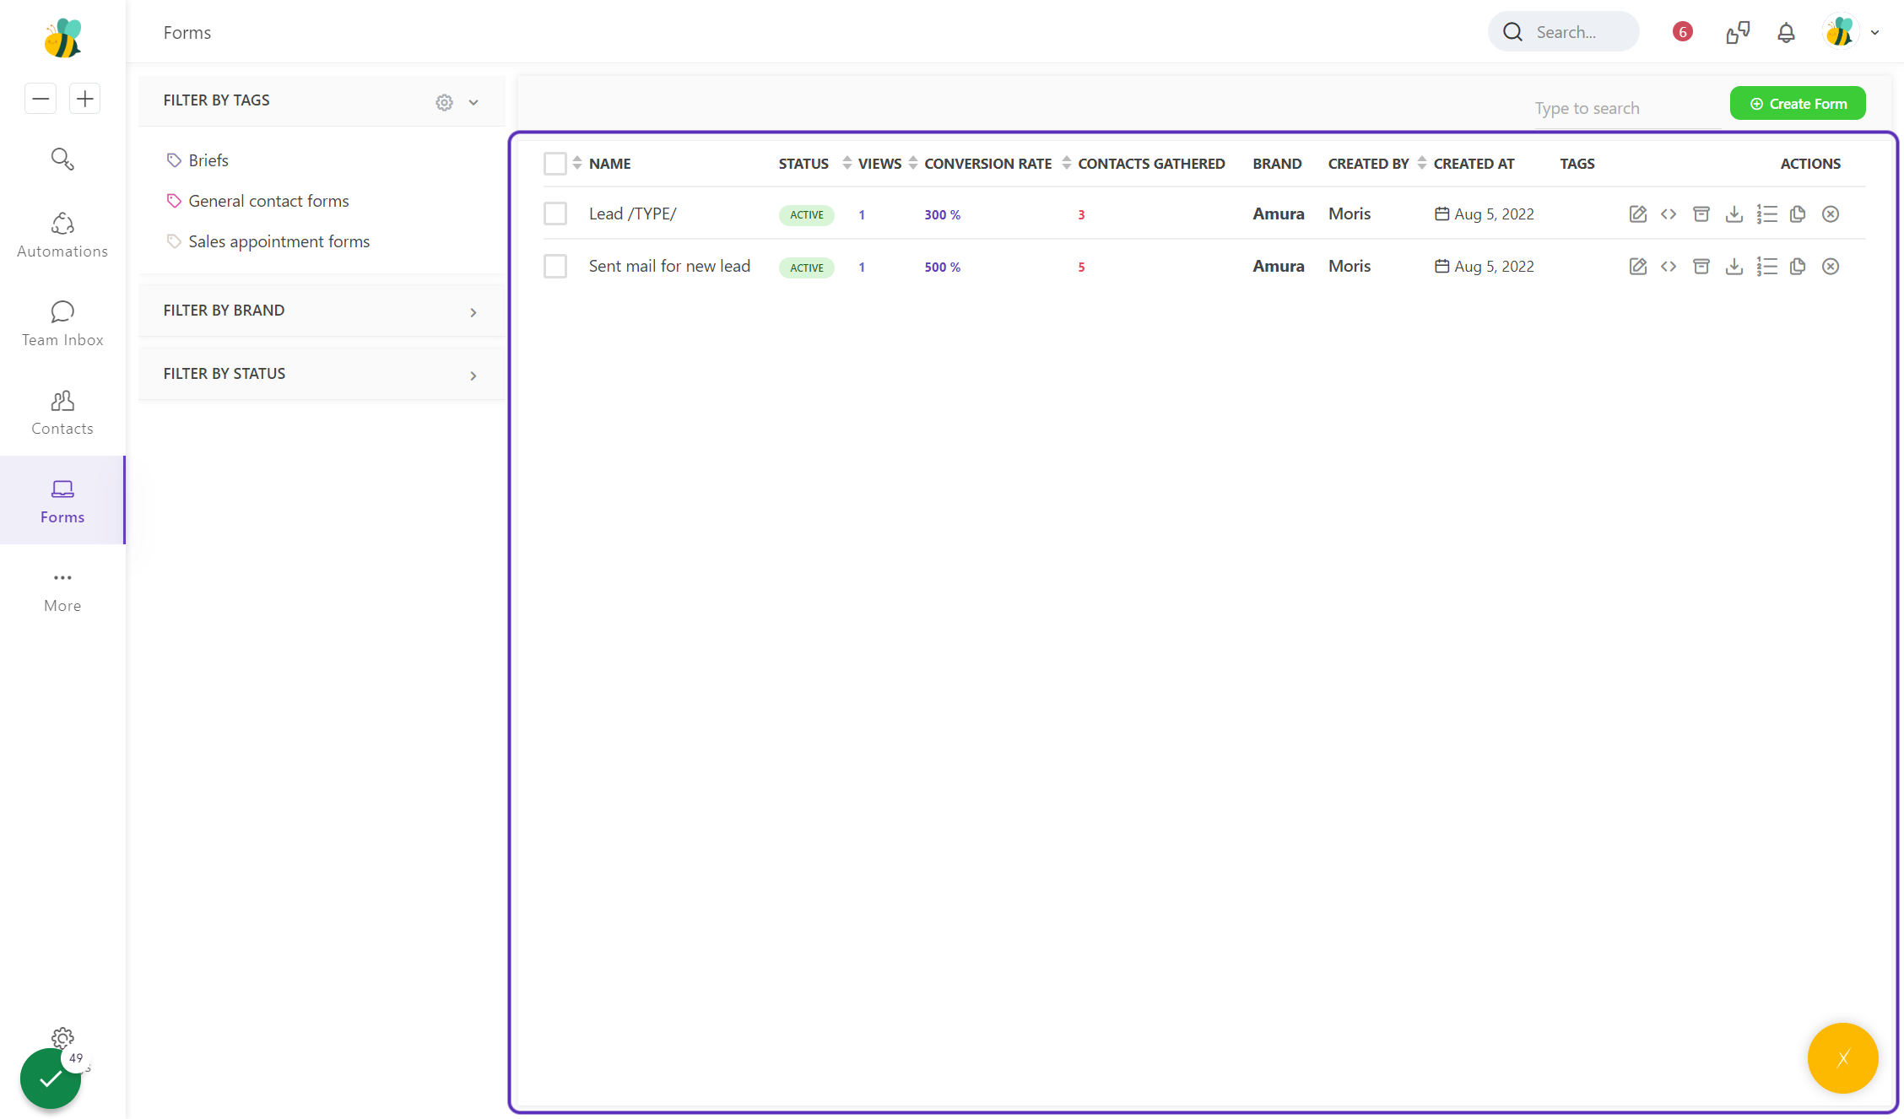Download Sent mail for new lead entries
Viewport: 1904px width, 1119px height.
click(x=1734, y=267)
